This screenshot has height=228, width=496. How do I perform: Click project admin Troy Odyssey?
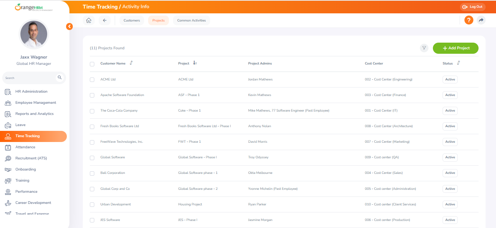point(258,157)
